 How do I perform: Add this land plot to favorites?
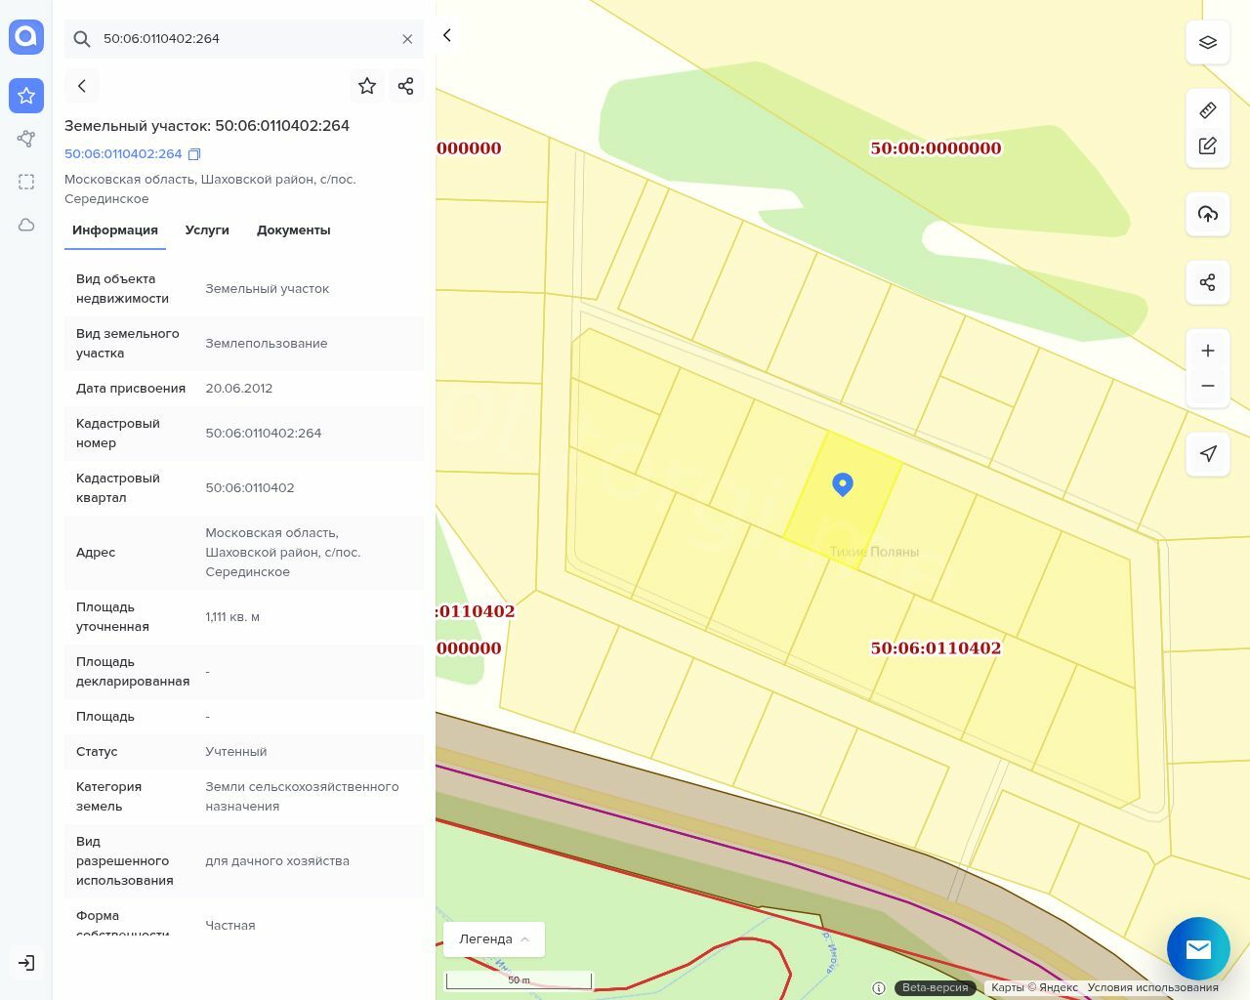pos(367,86)
